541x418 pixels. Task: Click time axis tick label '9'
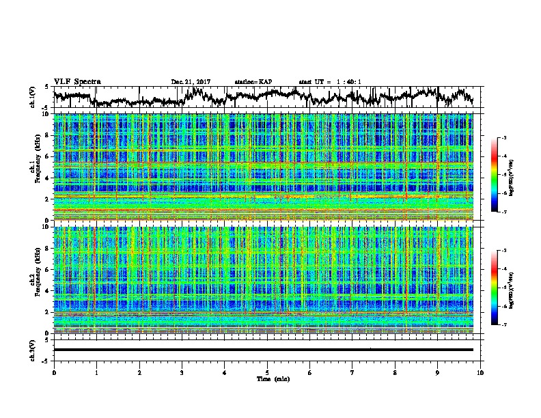[x=437, y=373]
